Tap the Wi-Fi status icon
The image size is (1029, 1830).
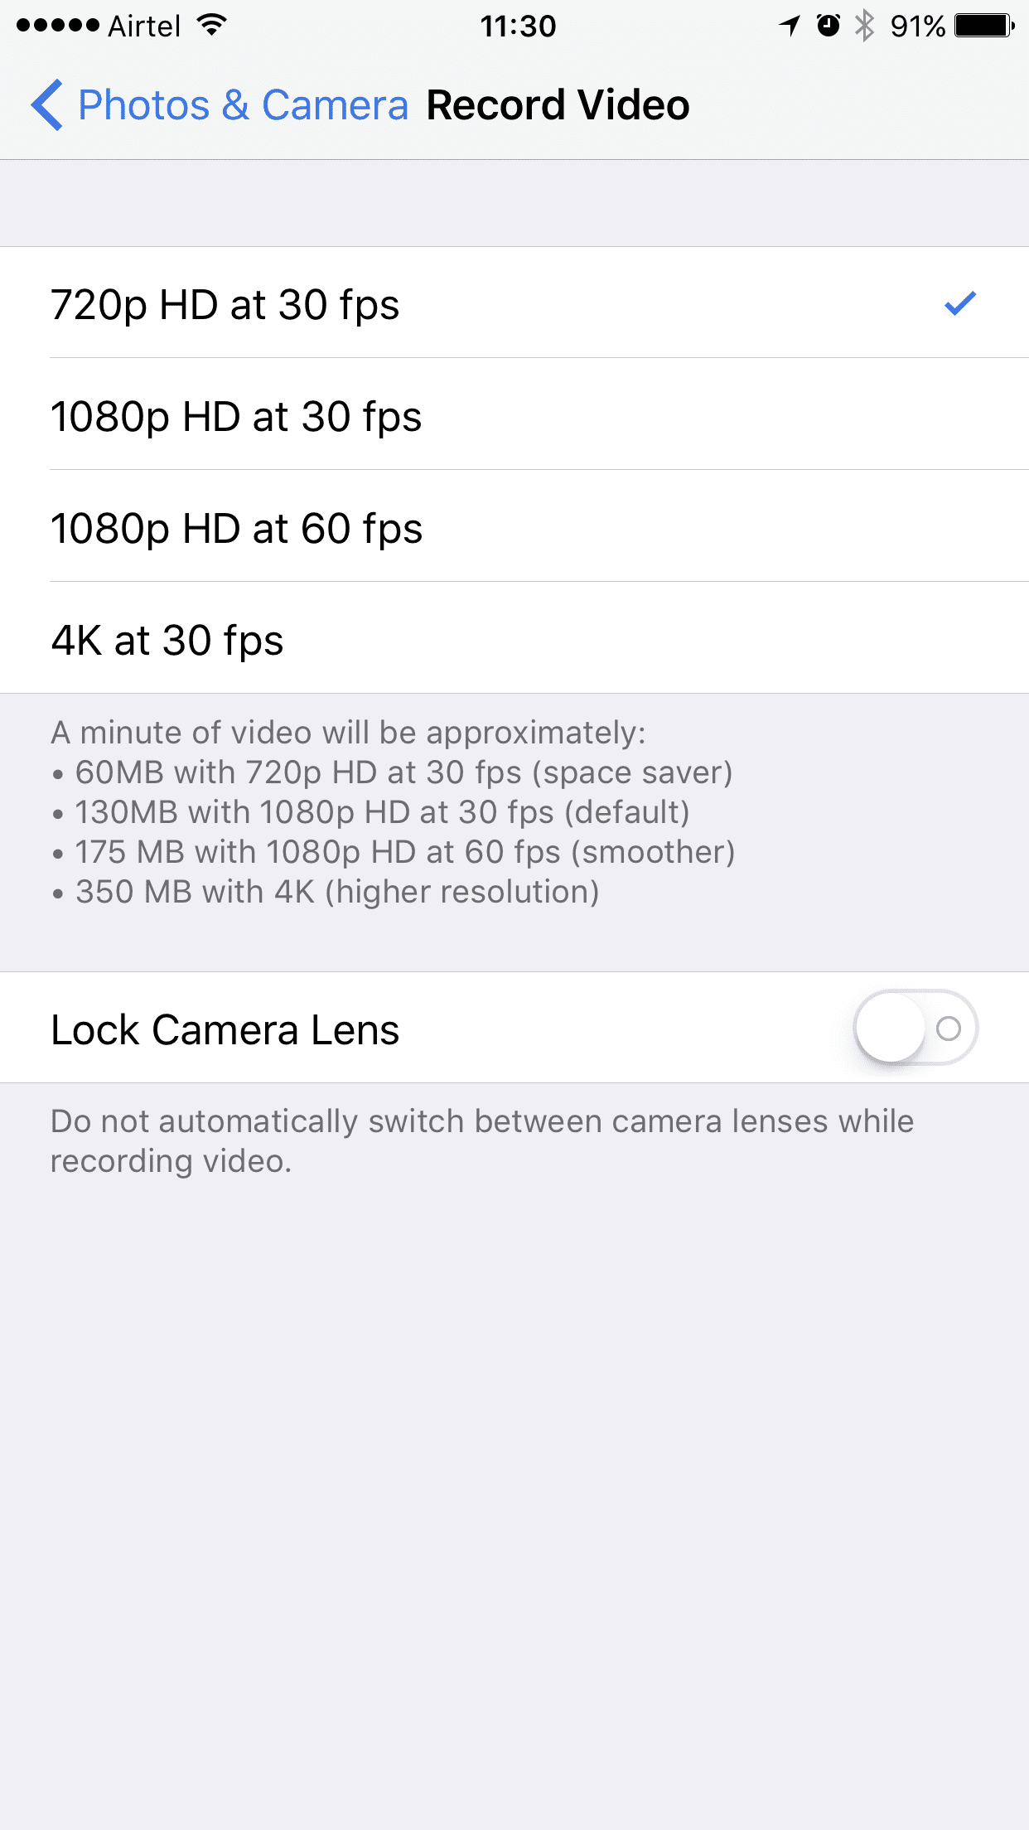[x=212, y=26]
